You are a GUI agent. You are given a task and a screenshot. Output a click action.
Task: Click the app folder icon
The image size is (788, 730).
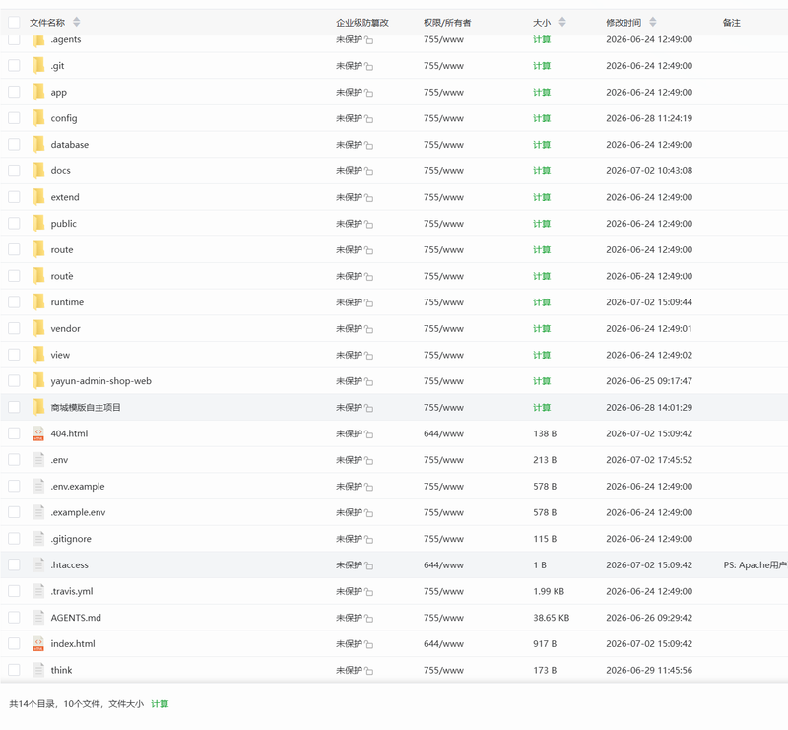(38, 92)
